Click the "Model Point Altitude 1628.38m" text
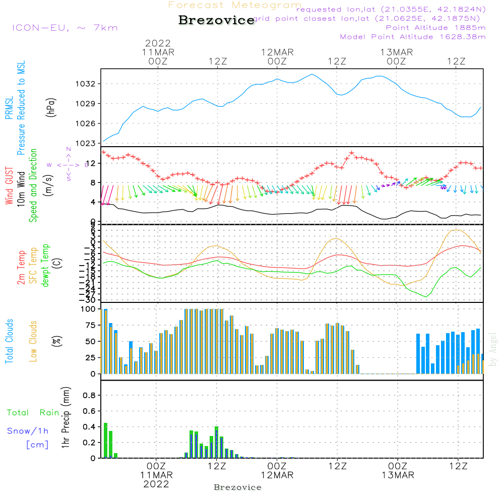Viewport: 504px width, 504px height. pyautogui.click(x=413, y=37)
